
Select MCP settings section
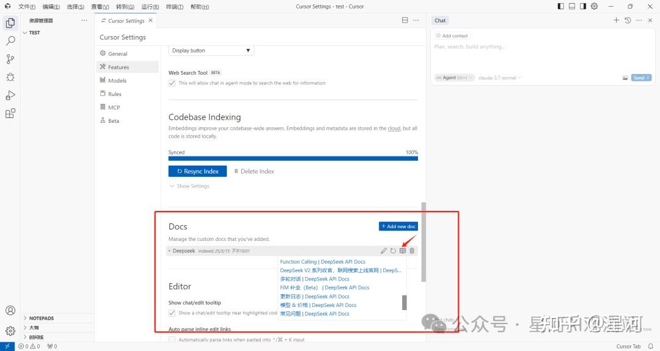pyautogui.click(x=128, y=108)
